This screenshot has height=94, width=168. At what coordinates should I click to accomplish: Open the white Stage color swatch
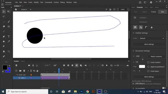tap(142, 67)
